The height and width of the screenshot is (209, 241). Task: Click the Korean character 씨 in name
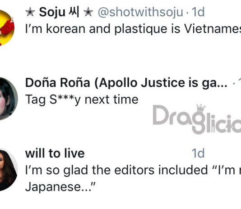(74, 12)
